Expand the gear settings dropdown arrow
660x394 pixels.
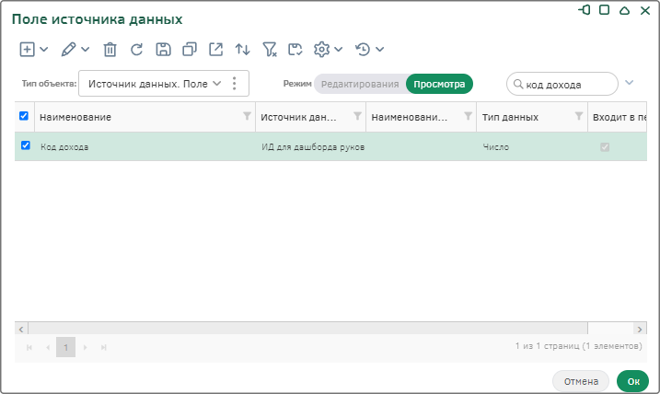coord(338,50)
